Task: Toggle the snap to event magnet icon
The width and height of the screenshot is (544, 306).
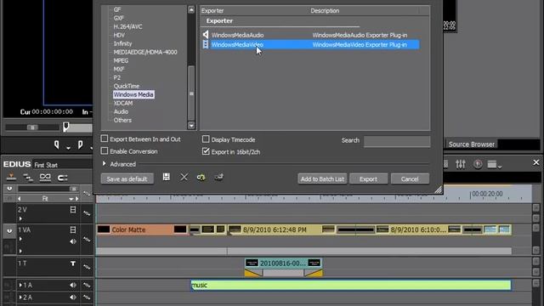Action: (x=62, y=178)
